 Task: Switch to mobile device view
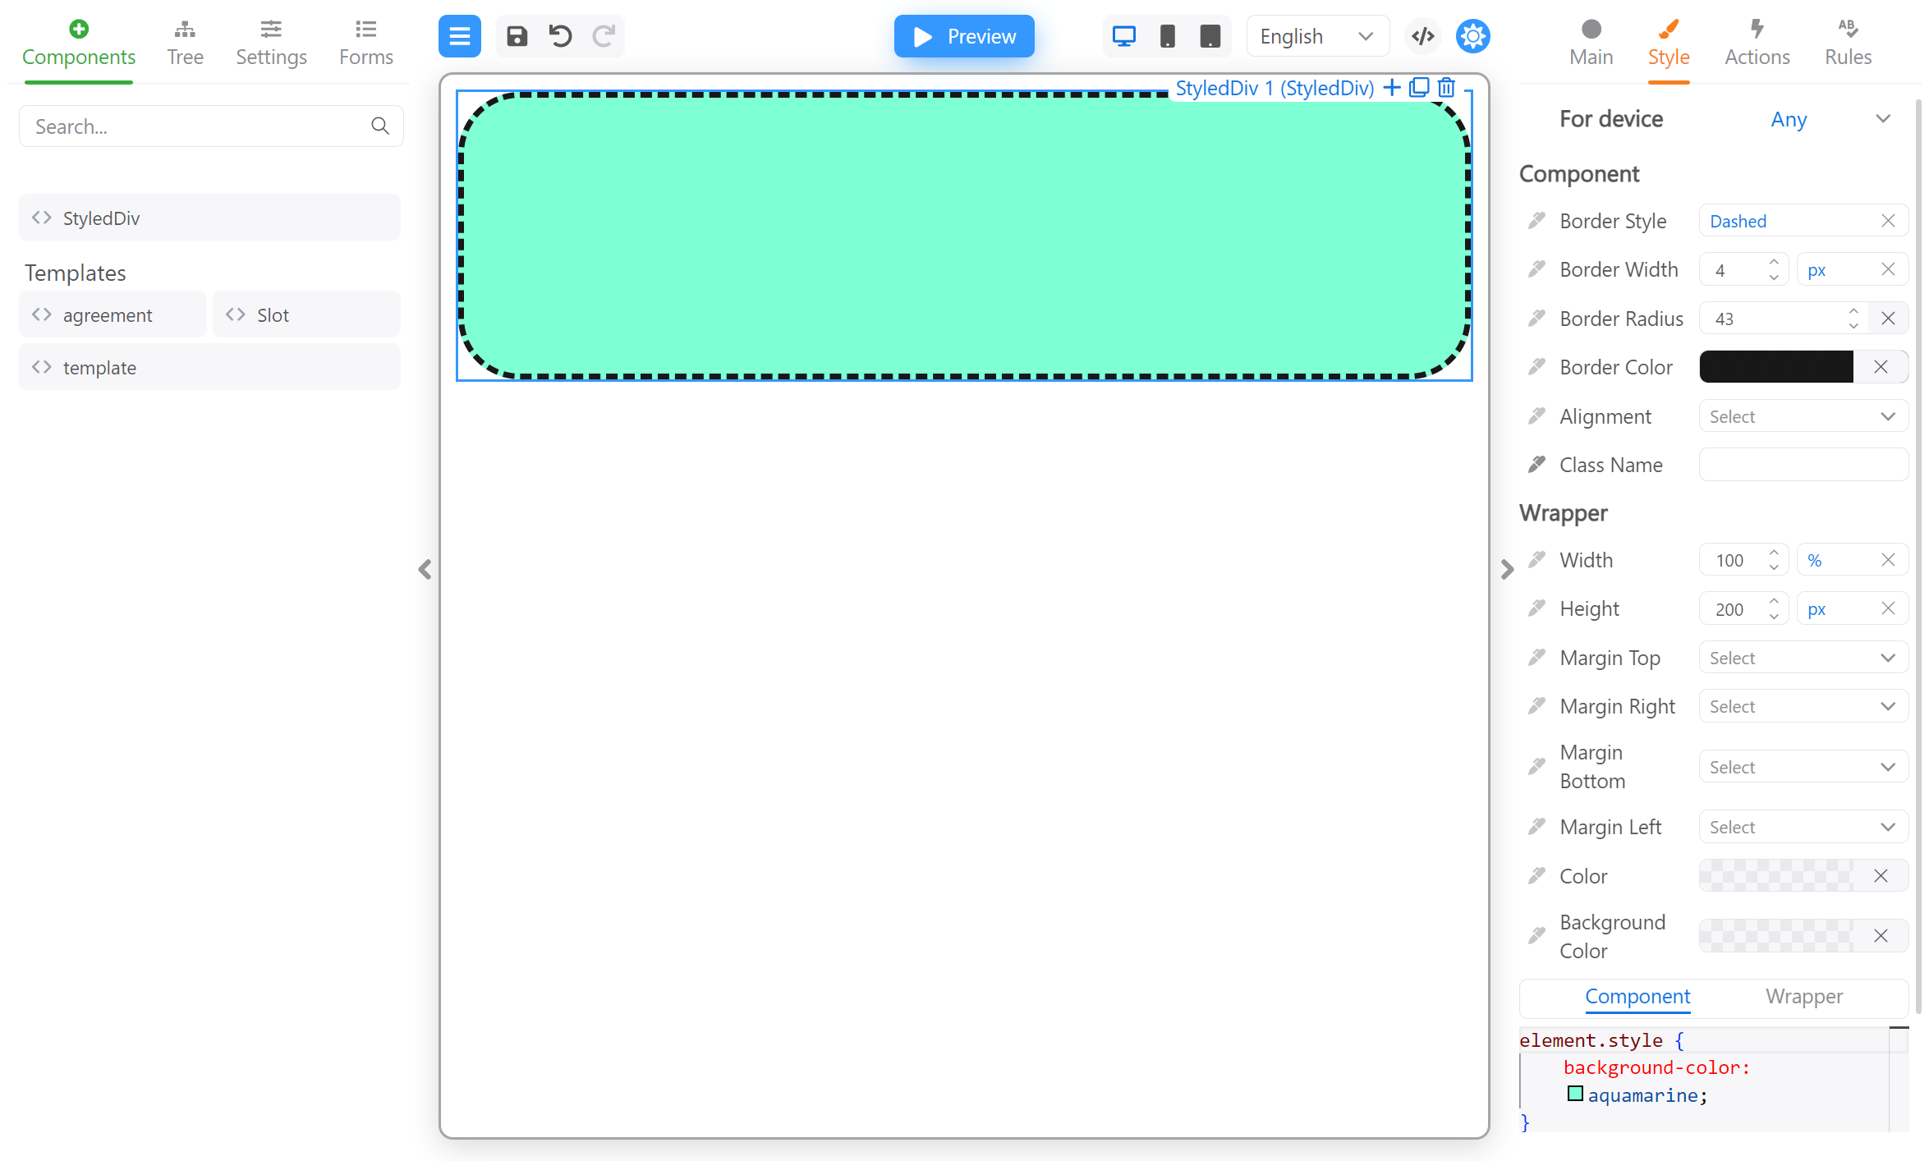(x=1167, y=36)
